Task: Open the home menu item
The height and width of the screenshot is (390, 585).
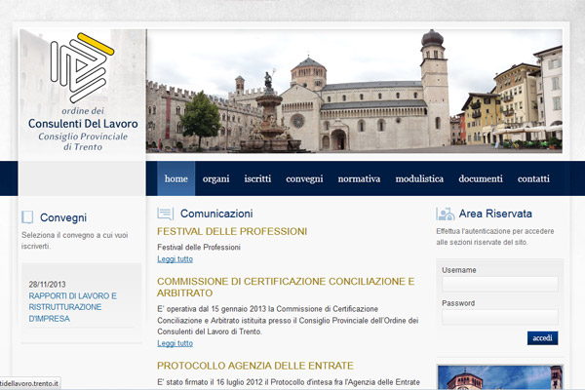Action: coord(175,179)
